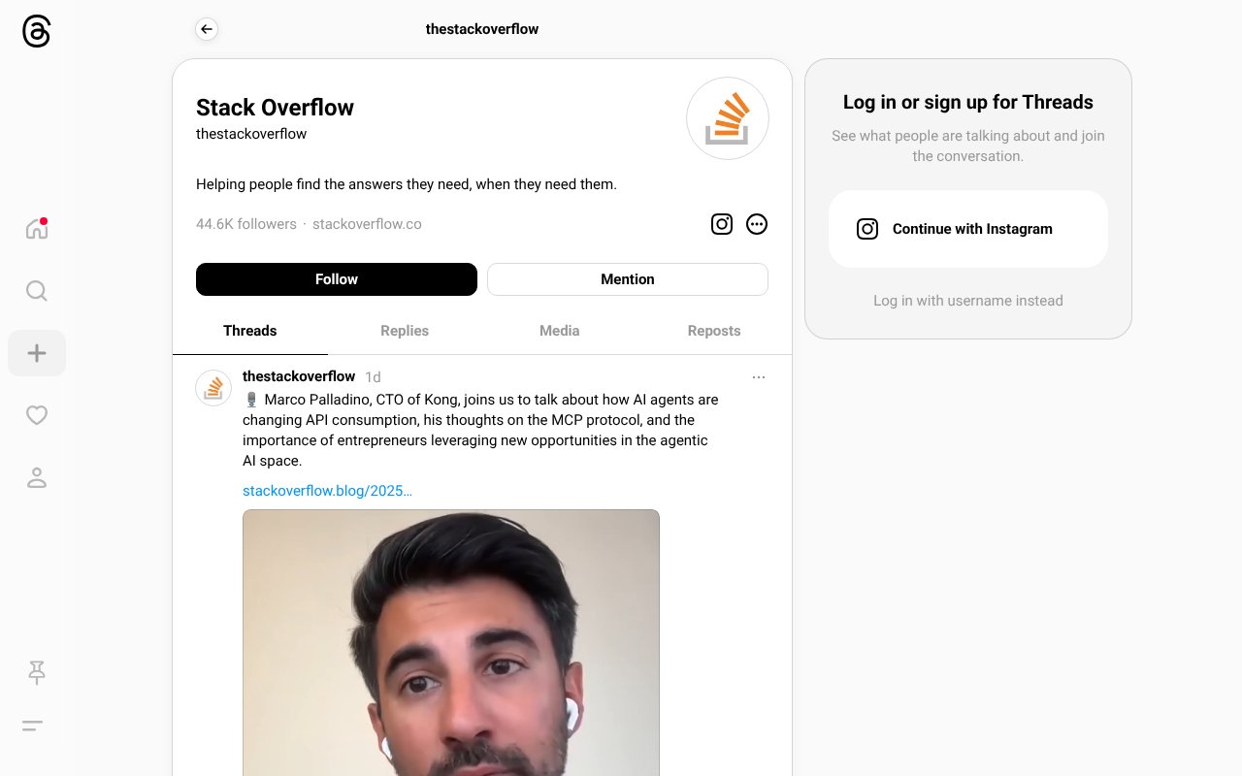Create a new thread with plus icon
The width and height of the screenshot is (1242, 776).
click(x=37, y=353)
